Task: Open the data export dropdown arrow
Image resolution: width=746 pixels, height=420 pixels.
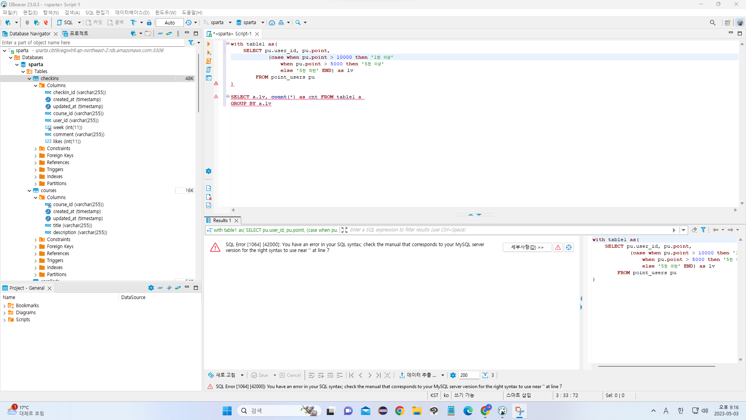Action: click(443, 375)
